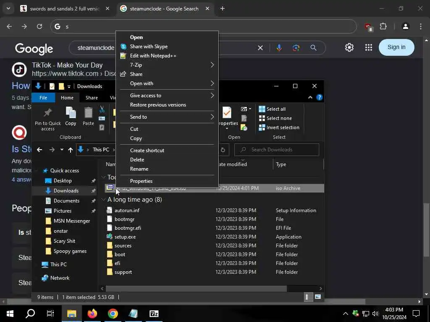The height and width of the screenshot is (322, 430).
Task: Click the scissors Cut icon in ribbon
Action: [102, 109]
